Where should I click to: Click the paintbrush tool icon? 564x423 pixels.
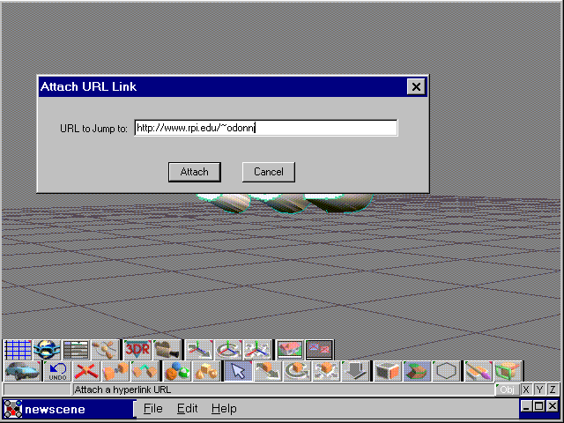(478, 371)
